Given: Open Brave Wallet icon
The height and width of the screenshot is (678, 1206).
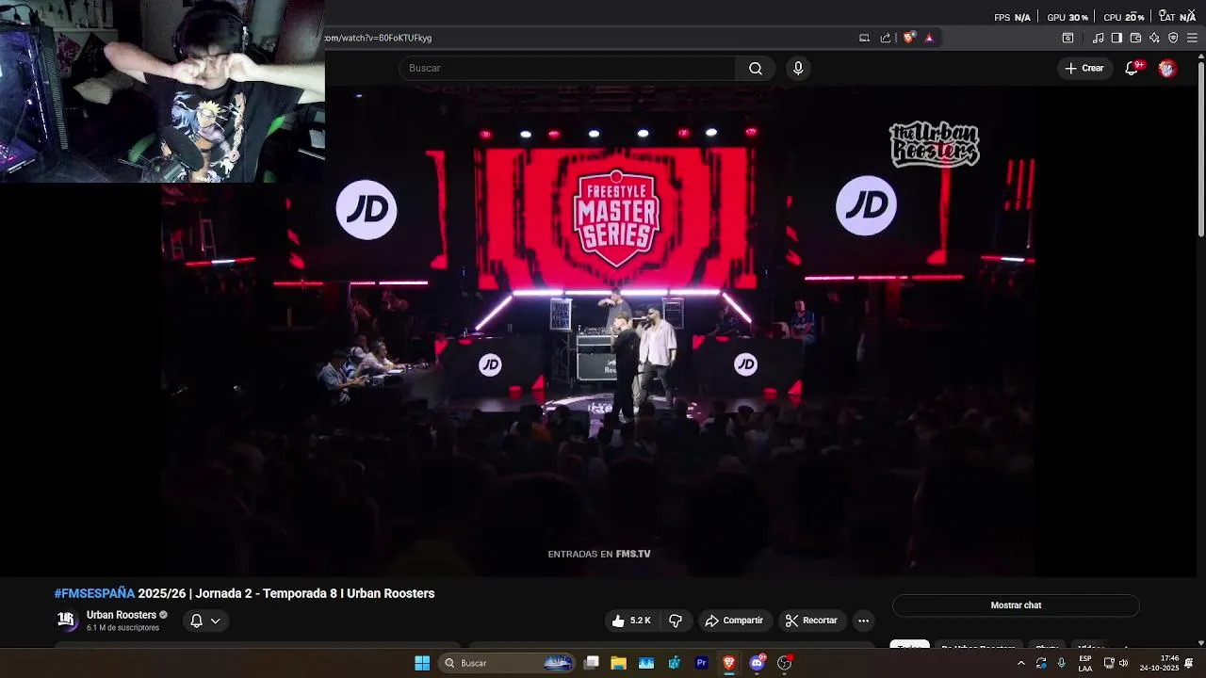Looking at the screenshot, I should pyautogui.click(x=1135, y=38).
